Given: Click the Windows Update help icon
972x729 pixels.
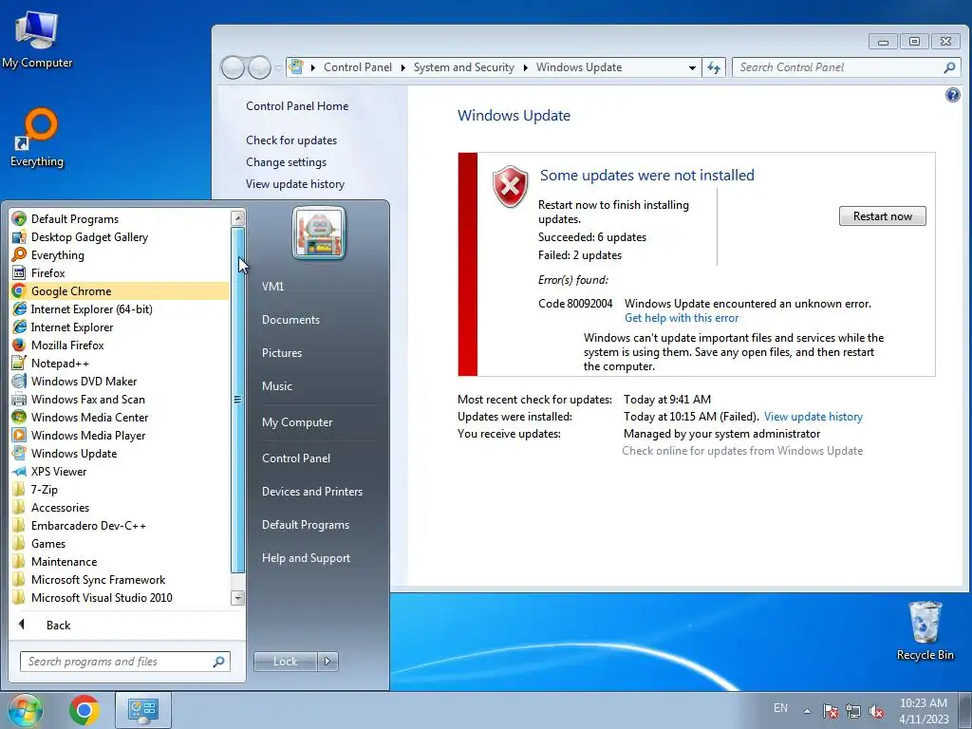Looking at the screenshot, I should click(x=953, y=95).
